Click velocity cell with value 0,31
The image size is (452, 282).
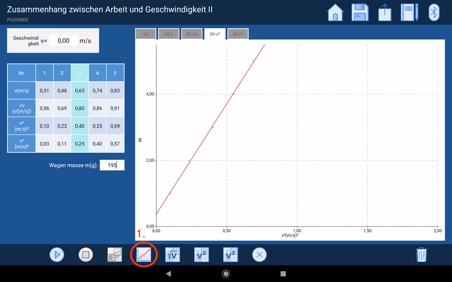coord(44,91)
